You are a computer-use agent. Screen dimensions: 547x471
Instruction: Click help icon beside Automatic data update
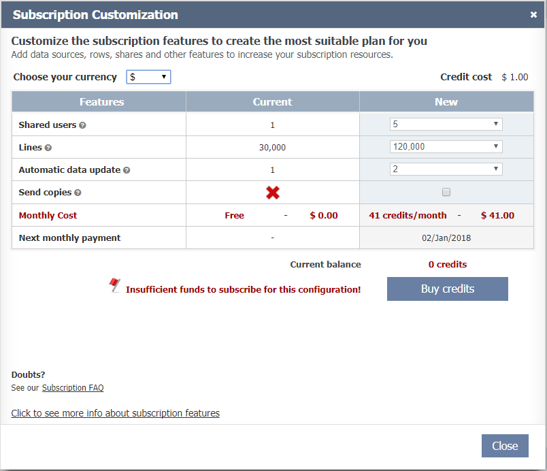(x=127, y=170)
